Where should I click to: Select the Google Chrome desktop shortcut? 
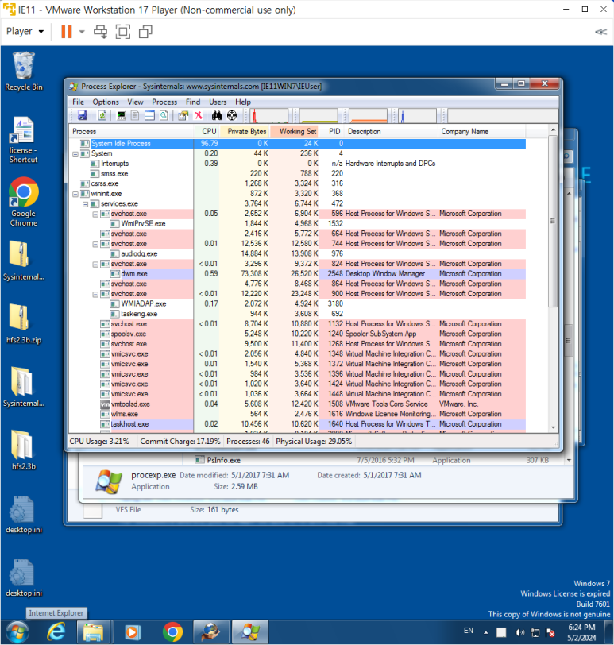click(24, 202)
